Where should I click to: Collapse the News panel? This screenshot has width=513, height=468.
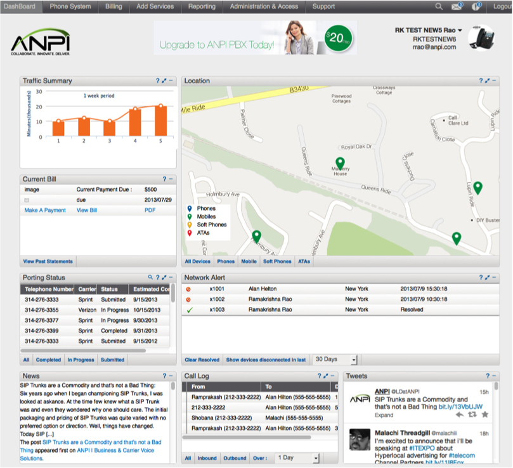coord(171,376)
